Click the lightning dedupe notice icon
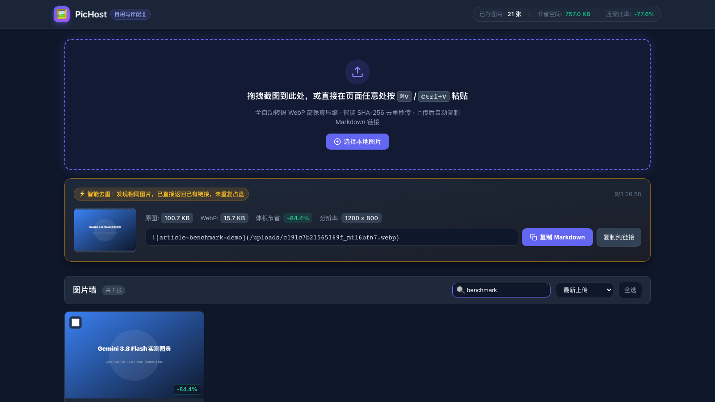715x402 pixels. (82, 194)
